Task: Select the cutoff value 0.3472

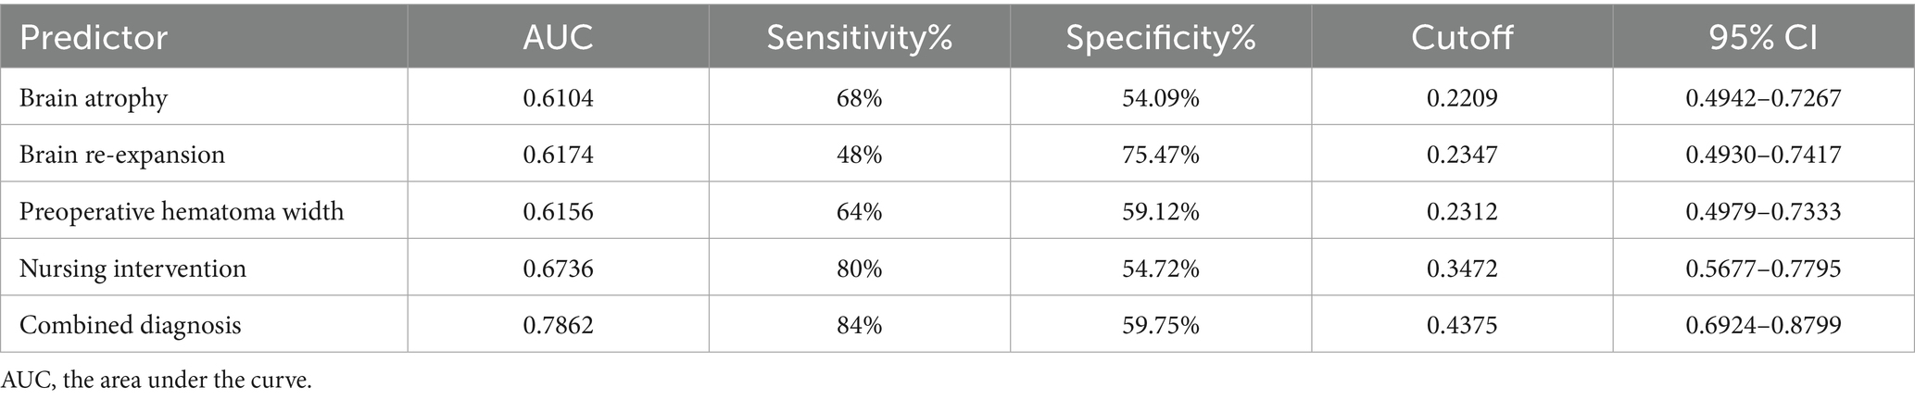Action: coord(1461,269)
